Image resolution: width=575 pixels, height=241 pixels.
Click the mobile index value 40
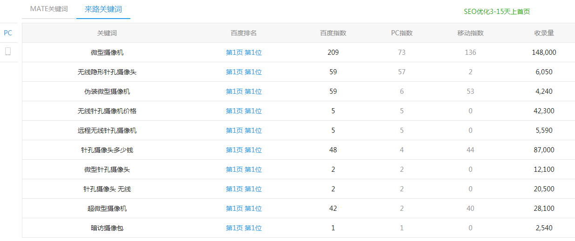pos(471,208)
